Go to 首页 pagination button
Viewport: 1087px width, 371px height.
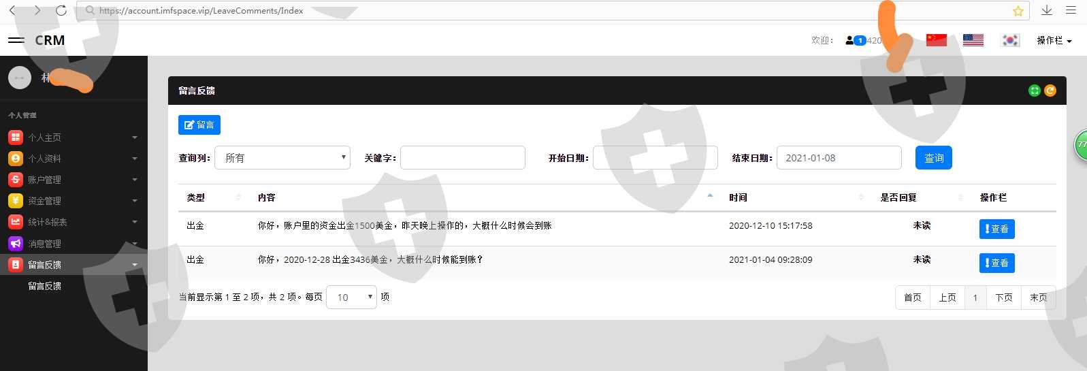913,297
